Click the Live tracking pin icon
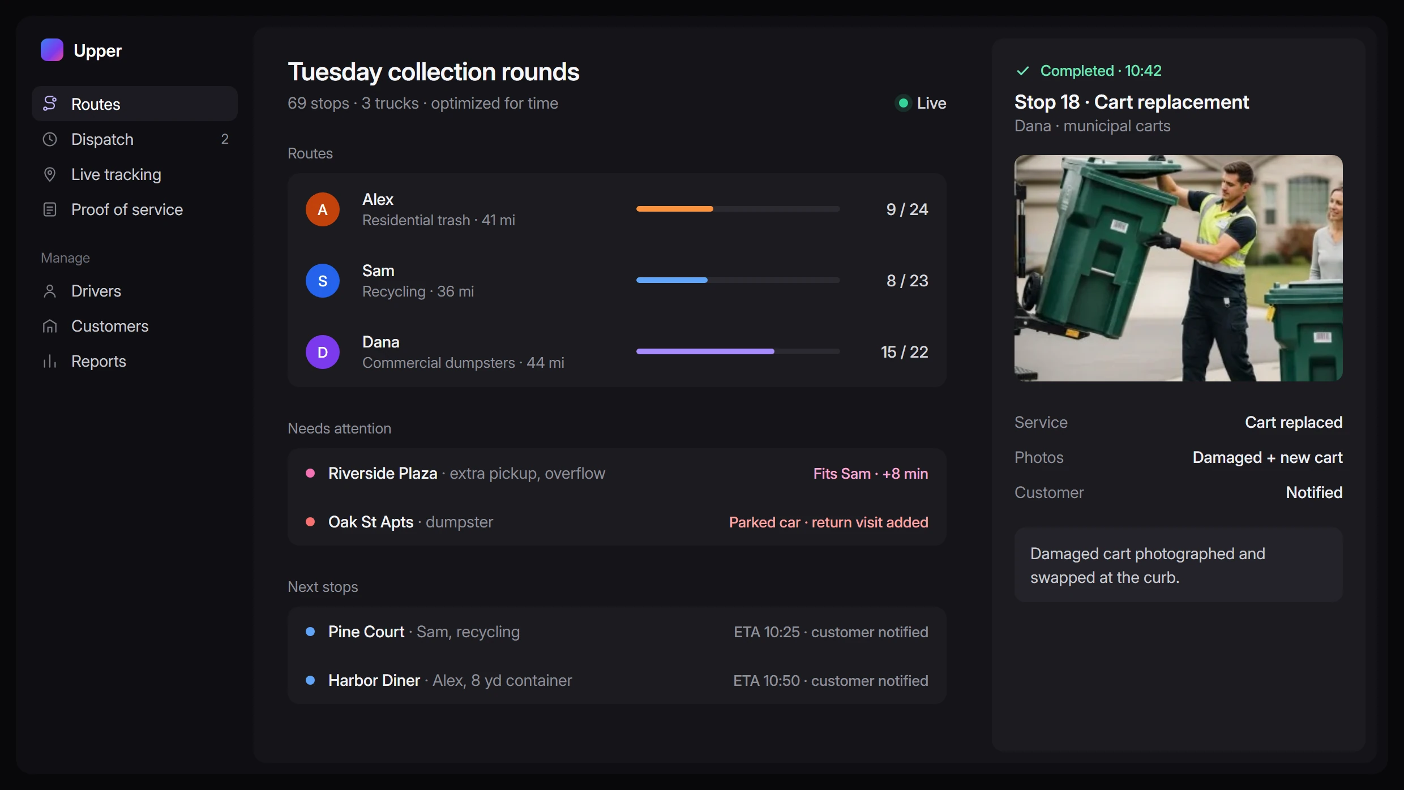The image size is (1404, 790). [50, 174]
